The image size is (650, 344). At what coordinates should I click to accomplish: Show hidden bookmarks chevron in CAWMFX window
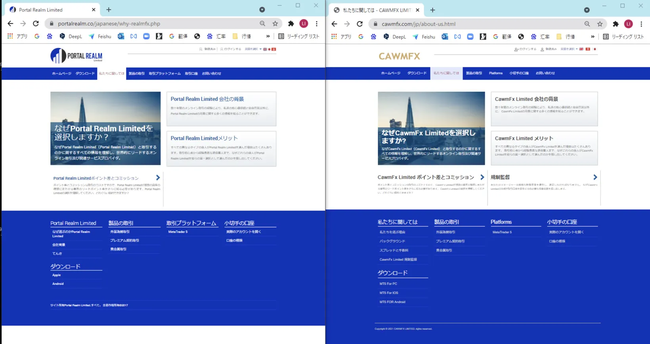[593, 37]
